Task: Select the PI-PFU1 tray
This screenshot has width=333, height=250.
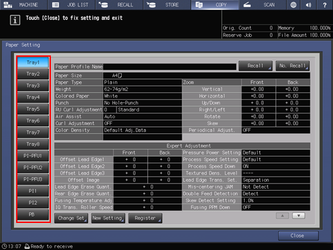Action: pos(33,156)
